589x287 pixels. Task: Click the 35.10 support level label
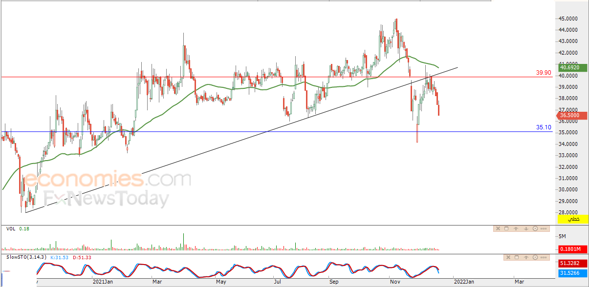coord(544,127)
